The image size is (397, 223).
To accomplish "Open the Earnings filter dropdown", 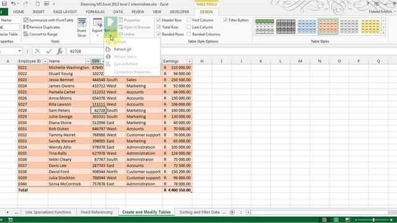I will 189,61.
